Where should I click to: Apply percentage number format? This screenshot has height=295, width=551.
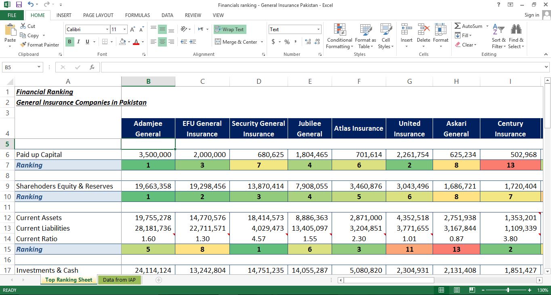click(287, 42)
